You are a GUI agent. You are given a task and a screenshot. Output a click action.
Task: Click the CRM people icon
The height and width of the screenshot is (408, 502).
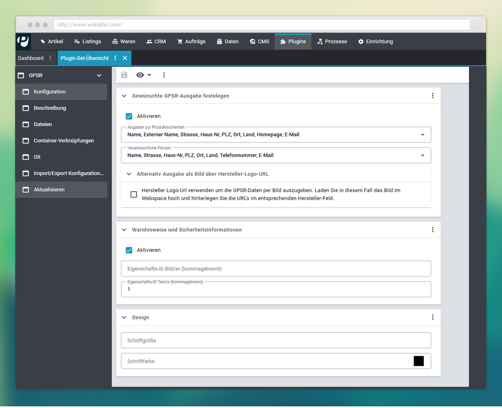(x=149, y=42)
